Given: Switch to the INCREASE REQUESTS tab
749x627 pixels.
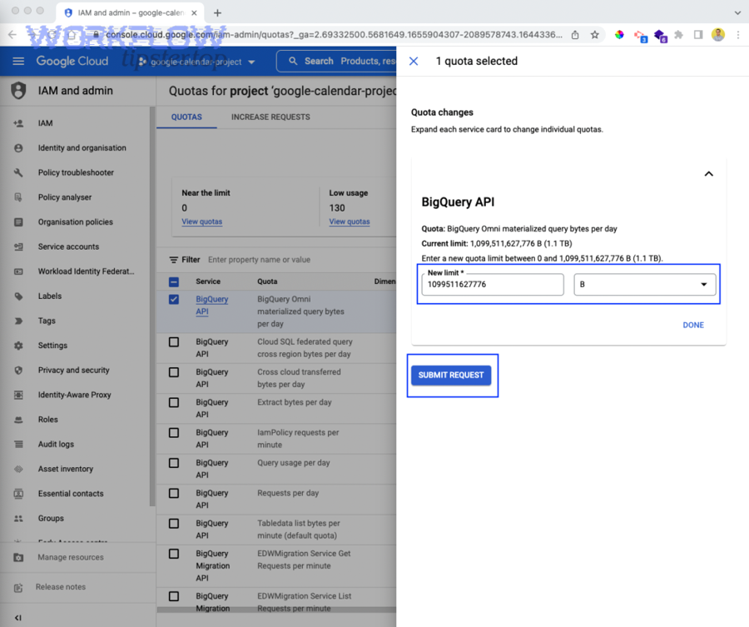Looking at the screenshot, I should 270,117.
